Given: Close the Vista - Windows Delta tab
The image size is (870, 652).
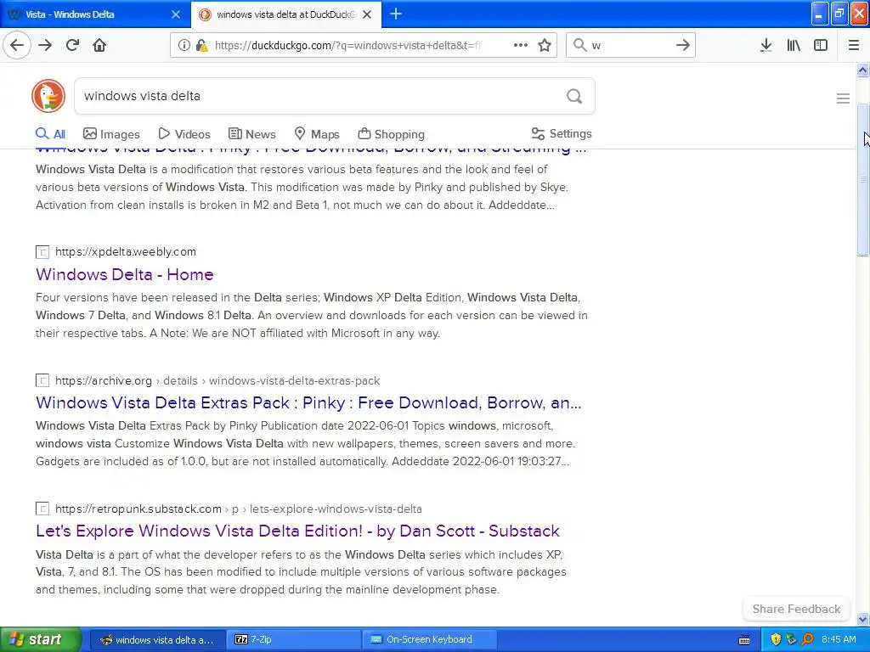Looking at the screenshot, I should pos(176,14).
